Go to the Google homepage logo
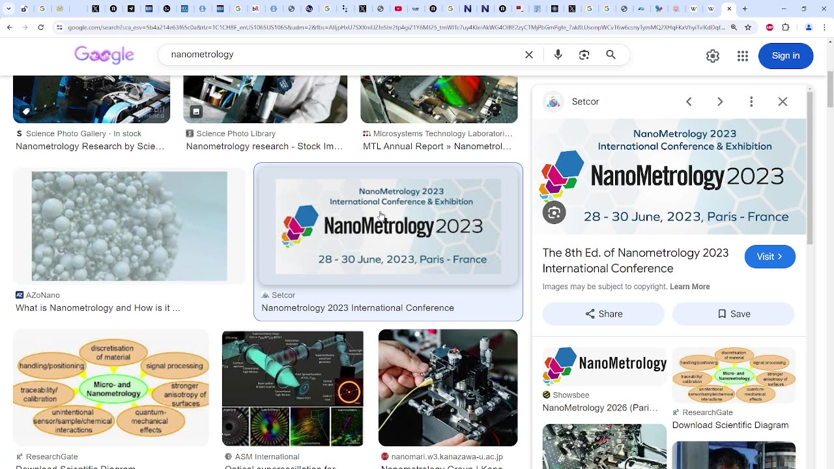This screenshot has width=834, height=469. (104, 55)
